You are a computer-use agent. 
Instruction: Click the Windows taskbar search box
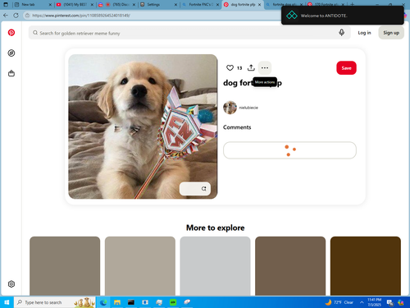pyautogui.click(x=55, y=302)
